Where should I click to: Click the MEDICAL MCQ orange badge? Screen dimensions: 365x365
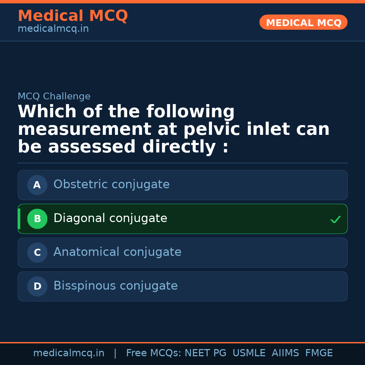[x=303, y=22]
